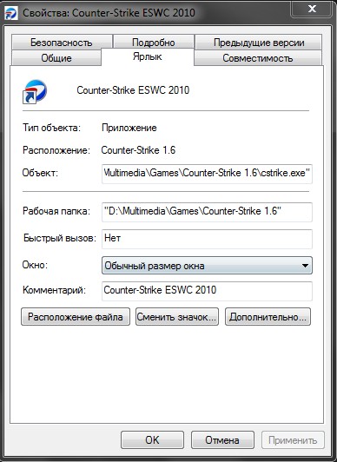This screenshot has width=337, height=462.
Task: Click the Рабочая папка field
Action: click(x=207, y=212)
